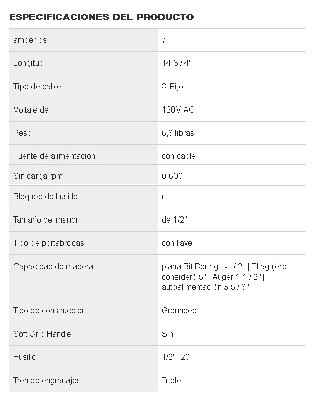The height and width of the screenshot is (401, 316).
Task: Select the 'Tipo de cable' label
Action: click(37, 87)
